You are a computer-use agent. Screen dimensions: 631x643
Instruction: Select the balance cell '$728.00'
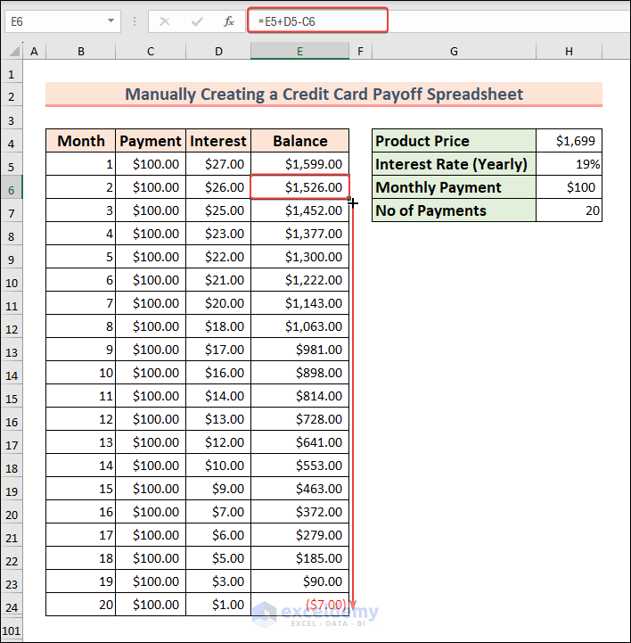[300, 418]
